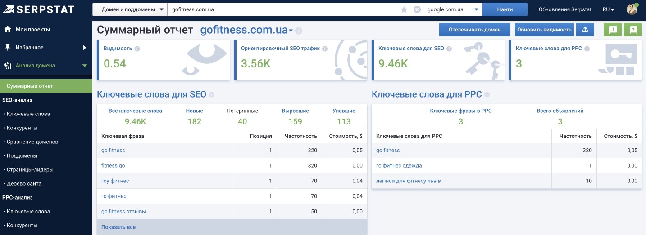The height and width of the screenshot is (235, 646).
Task: Open the green help book icon
Action: pyautogui.click(x=633, y=30)
